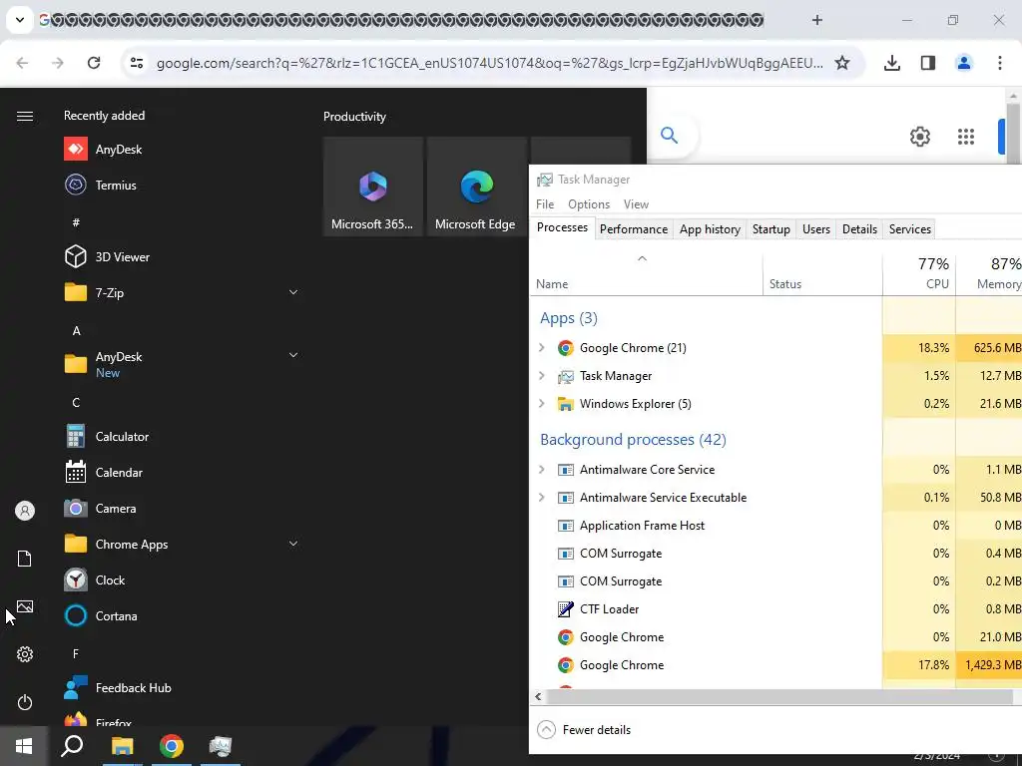
Task: Open Task Manager View menu
Action: [x=636, y=203]
